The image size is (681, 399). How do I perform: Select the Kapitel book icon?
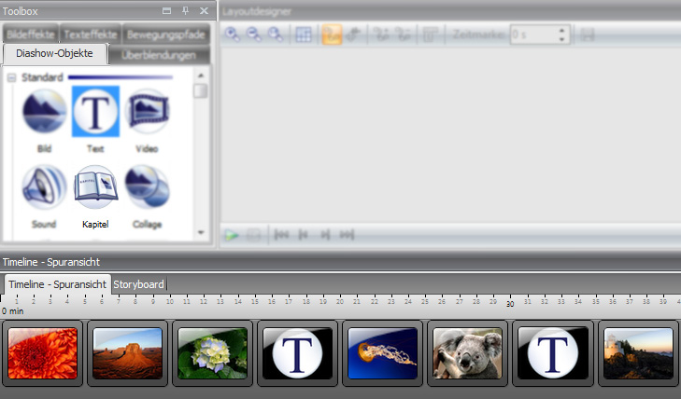[x=95, y=187]
